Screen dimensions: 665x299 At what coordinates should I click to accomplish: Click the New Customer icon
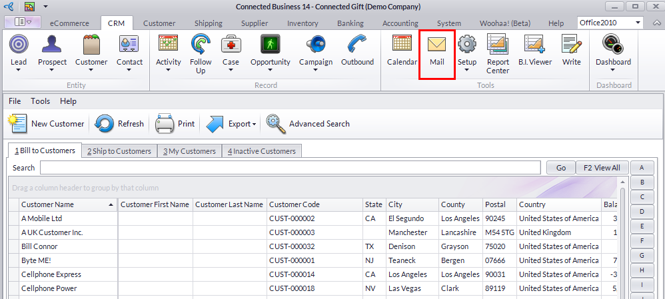point(18,123)
